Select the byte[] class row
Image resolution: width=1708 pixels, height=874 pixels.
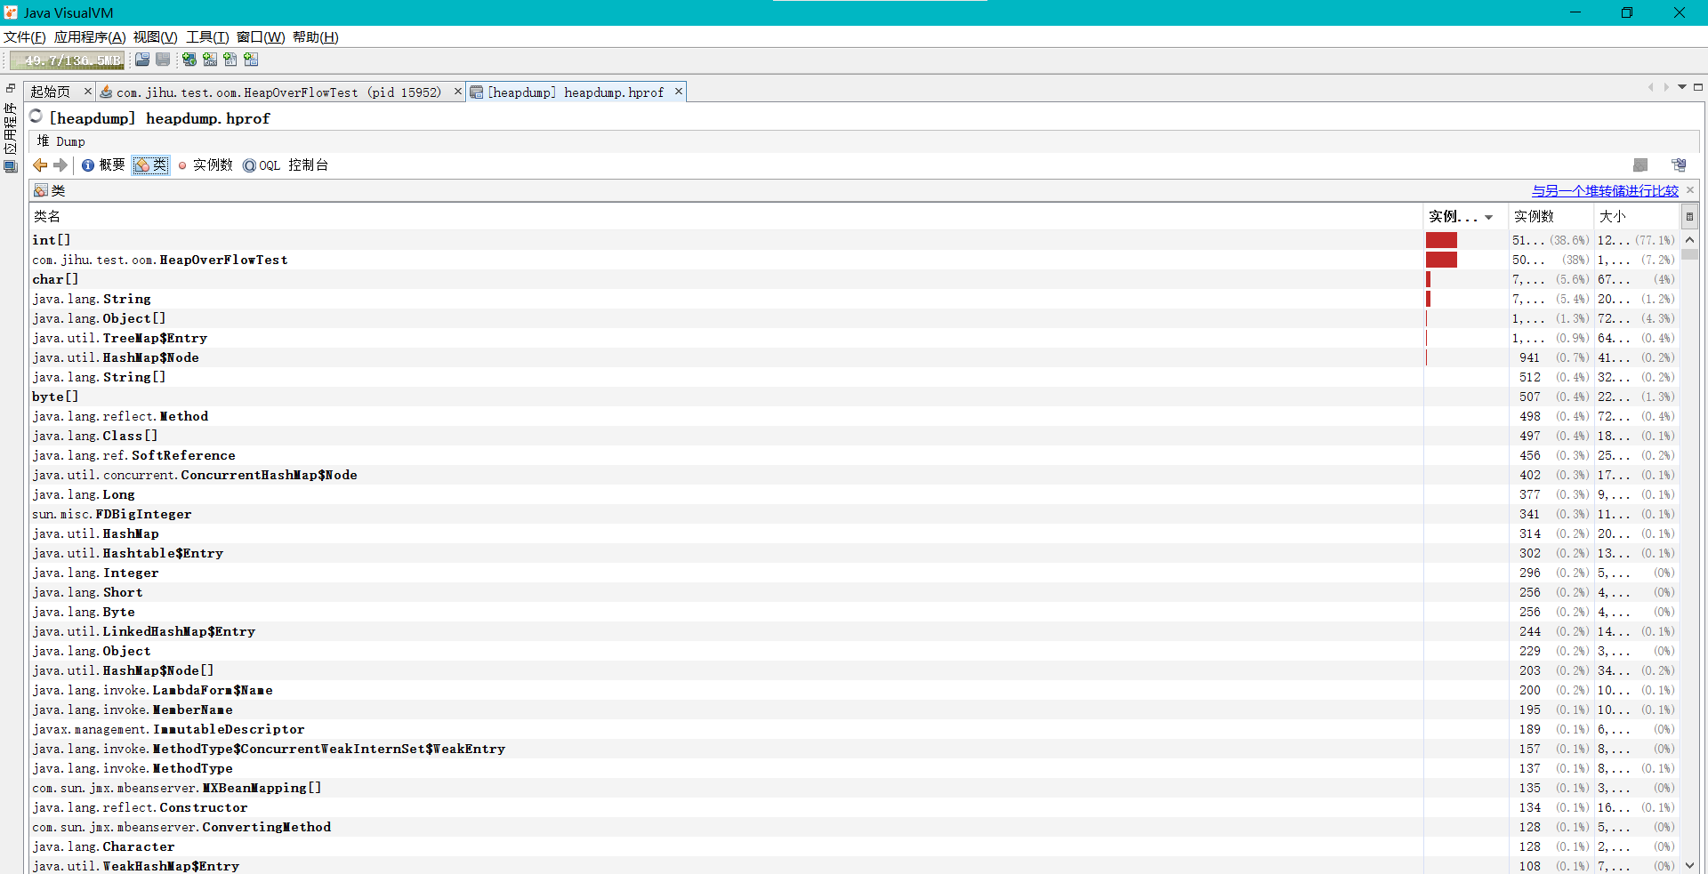[854, 397]
